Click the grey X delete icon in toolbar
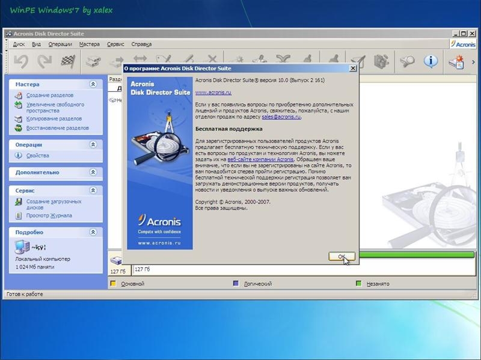Viewport: 481px width, 360px height. pyautogui.click(x=212, y=58)
